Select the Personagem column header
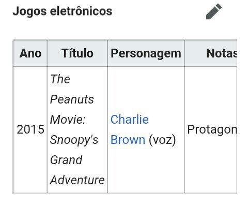This screenshot has width=248, height=205. tap(146, 53)
